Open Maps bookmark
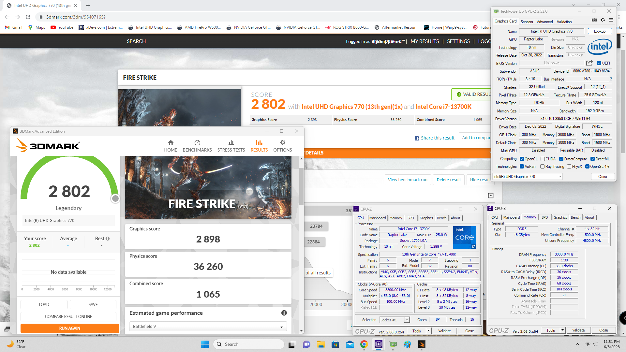626x352 pixels. pyautogui.click(x=37, y=27)
